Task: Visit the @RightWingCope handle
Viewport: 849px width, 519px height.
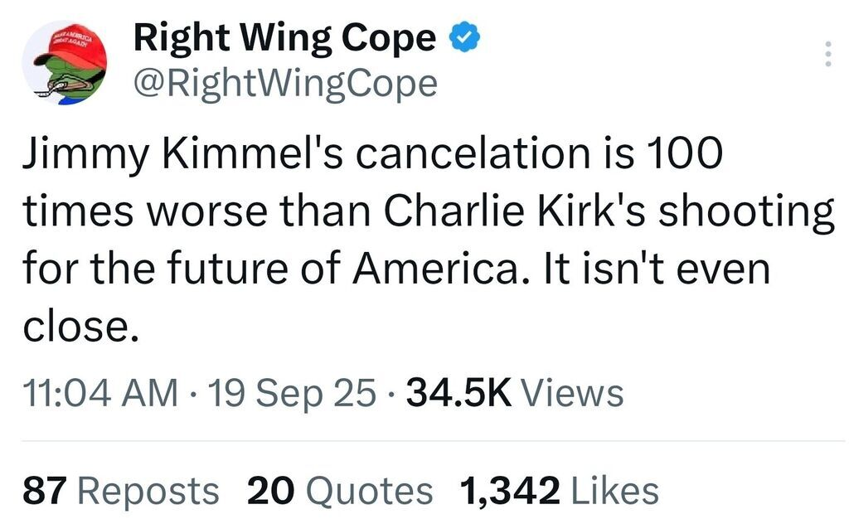Action: pos(285,85)
